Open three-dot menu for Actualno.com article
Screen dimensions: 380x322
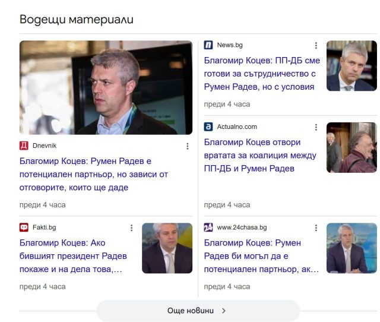316,127
